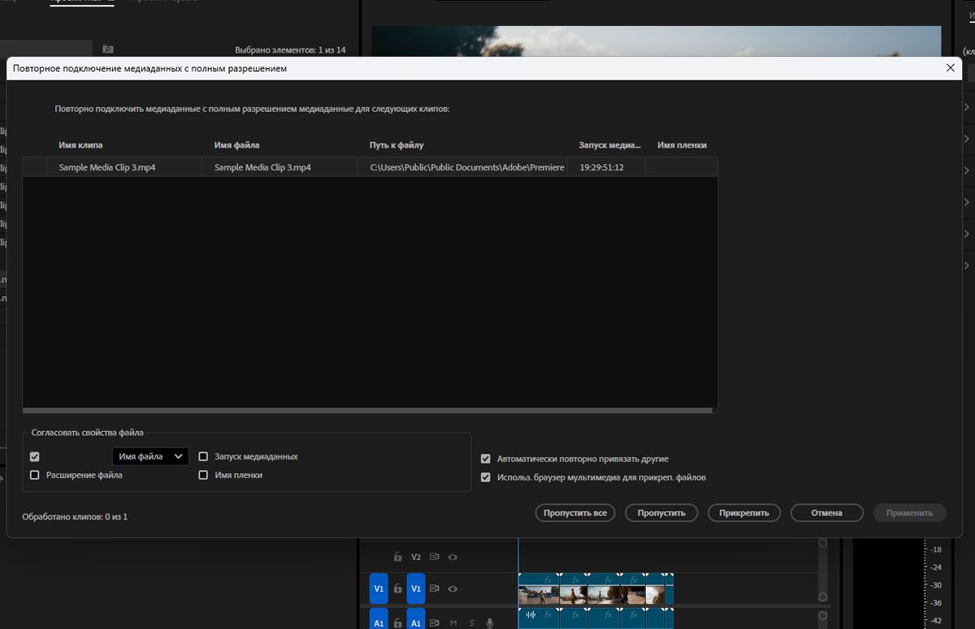Enable the 'Расширение файла' checkbox
The height and width of the screenshot is (629, 975).
pyautogui.click(x=35, y=475)
